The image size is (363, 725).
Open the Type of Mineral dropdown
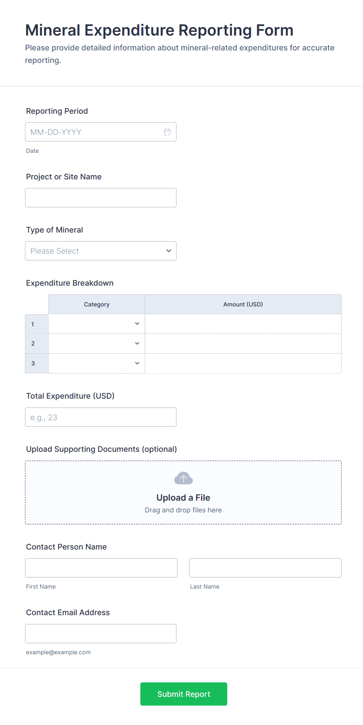coord(101,251)
